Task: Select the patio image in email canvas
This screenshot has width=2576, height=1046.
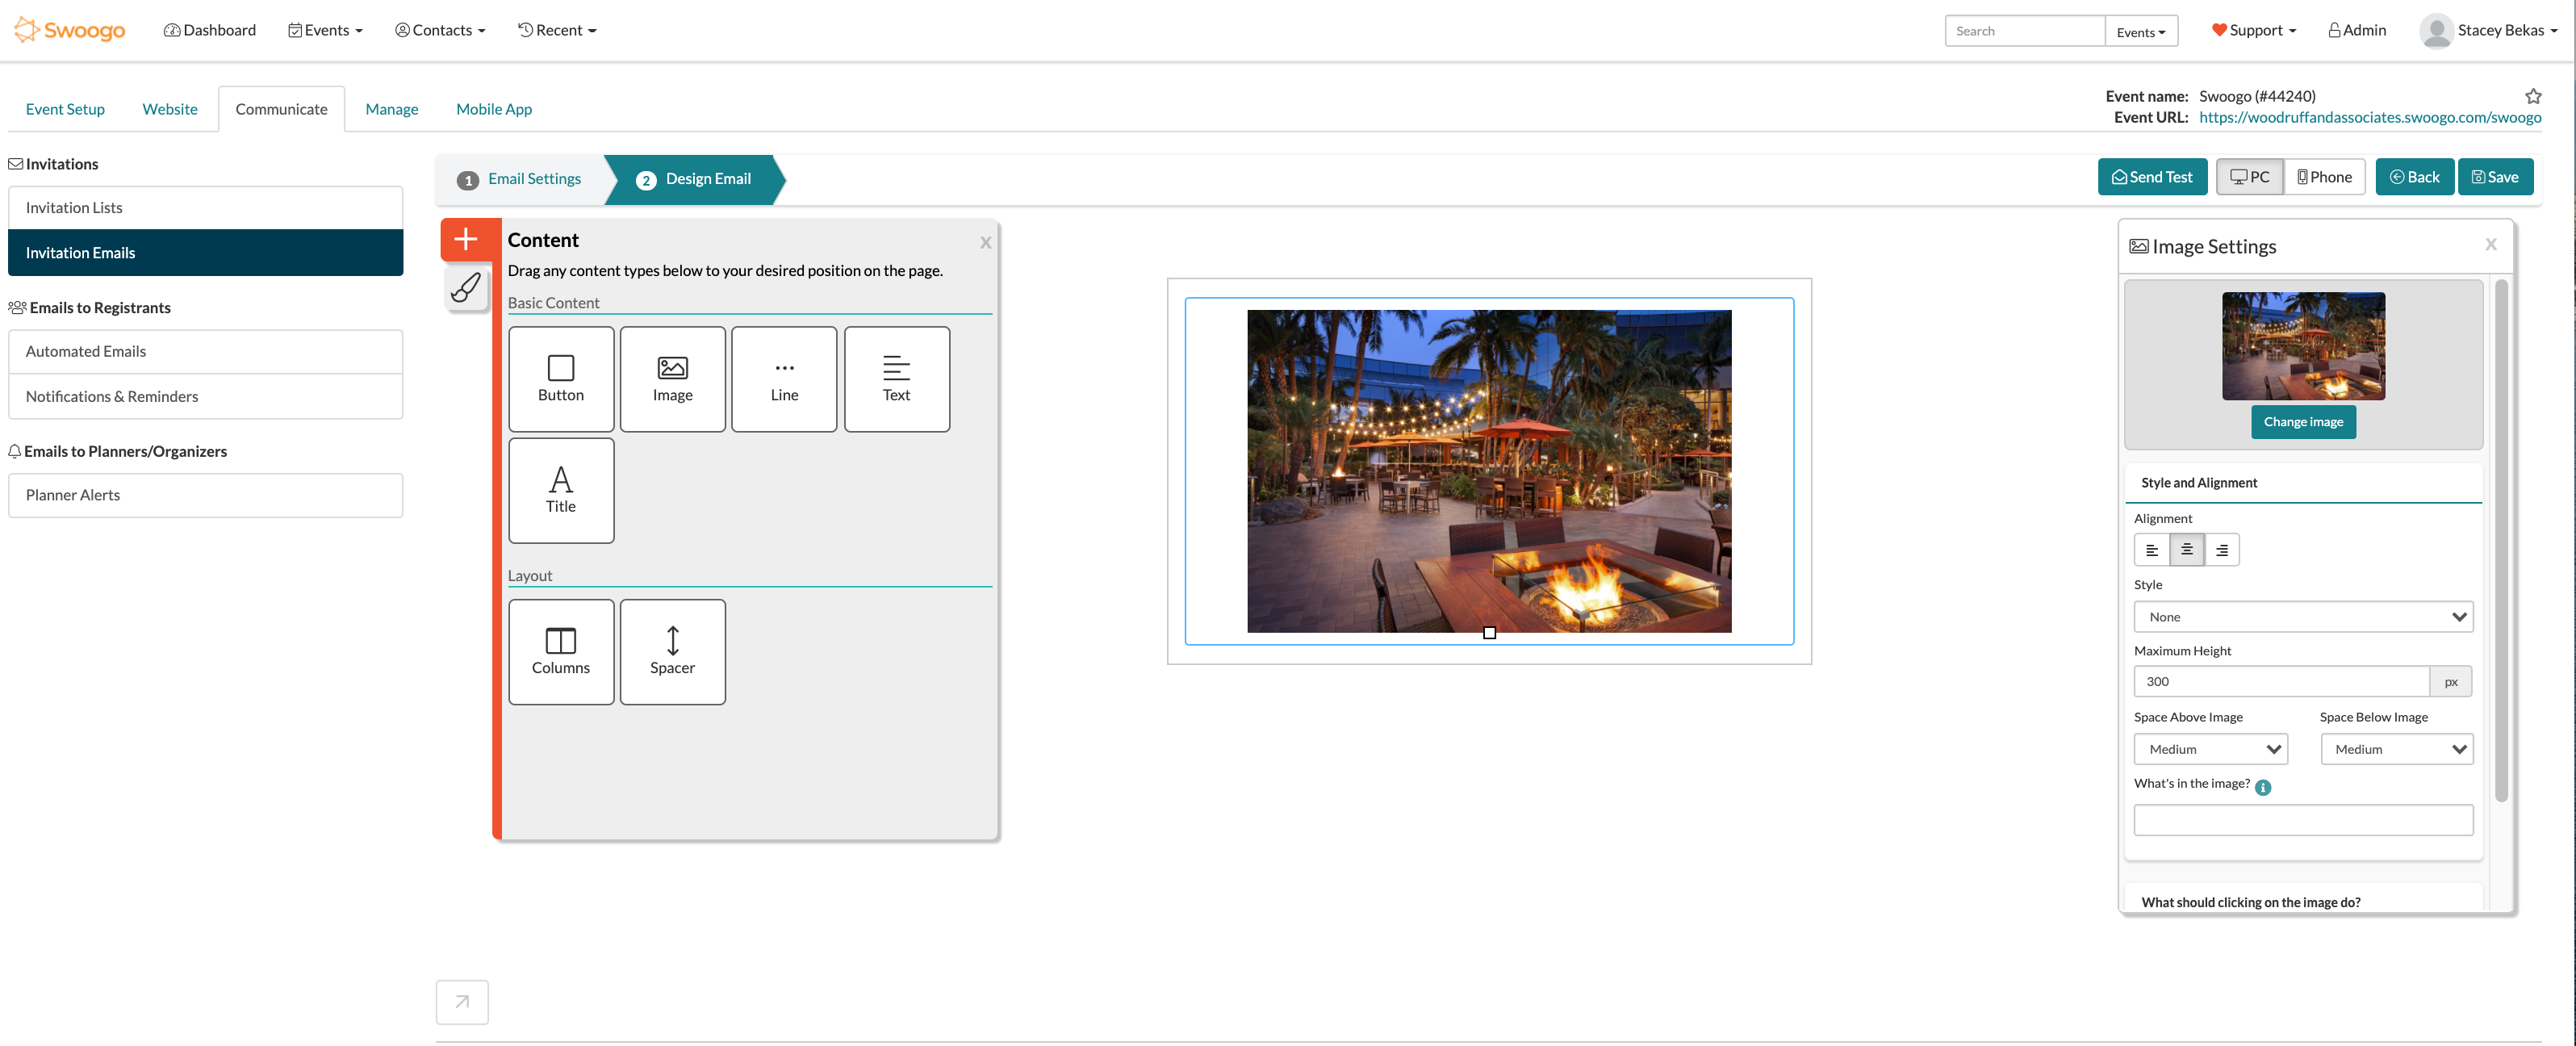Action: [1489, 471]
